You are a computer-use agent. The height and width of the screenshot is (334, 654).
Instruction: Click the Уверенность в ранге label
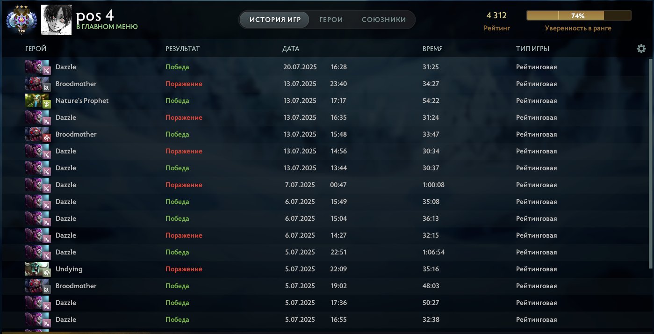coord(578,28)
